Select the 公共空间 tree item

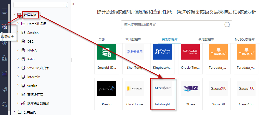(x=30, y=112)
